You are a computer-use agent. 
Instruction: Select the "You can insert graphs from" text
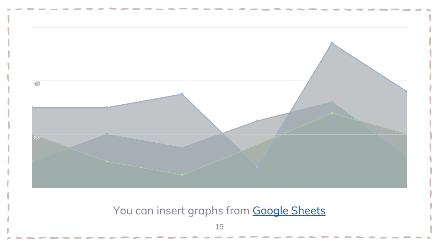(181, 211)
